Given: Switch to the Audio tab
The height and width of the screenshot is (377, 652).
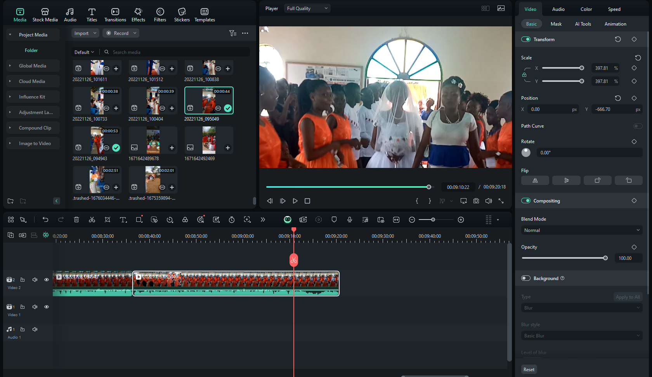Looking at the screenshot, I should pyautogui.click(x=558, y=9).
